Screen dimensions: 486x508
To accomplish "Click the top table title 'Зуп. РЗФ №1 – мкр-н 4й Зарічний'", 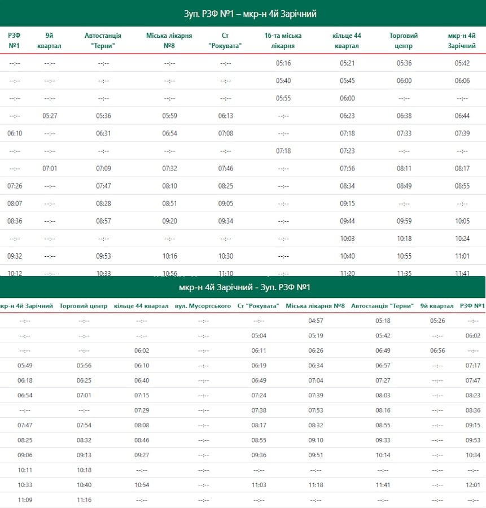I will tap(243, 14).
